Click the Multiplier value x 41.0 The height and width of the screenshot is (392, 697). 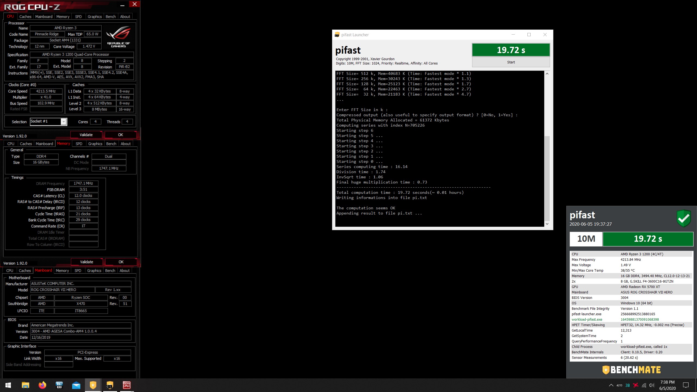46,97
